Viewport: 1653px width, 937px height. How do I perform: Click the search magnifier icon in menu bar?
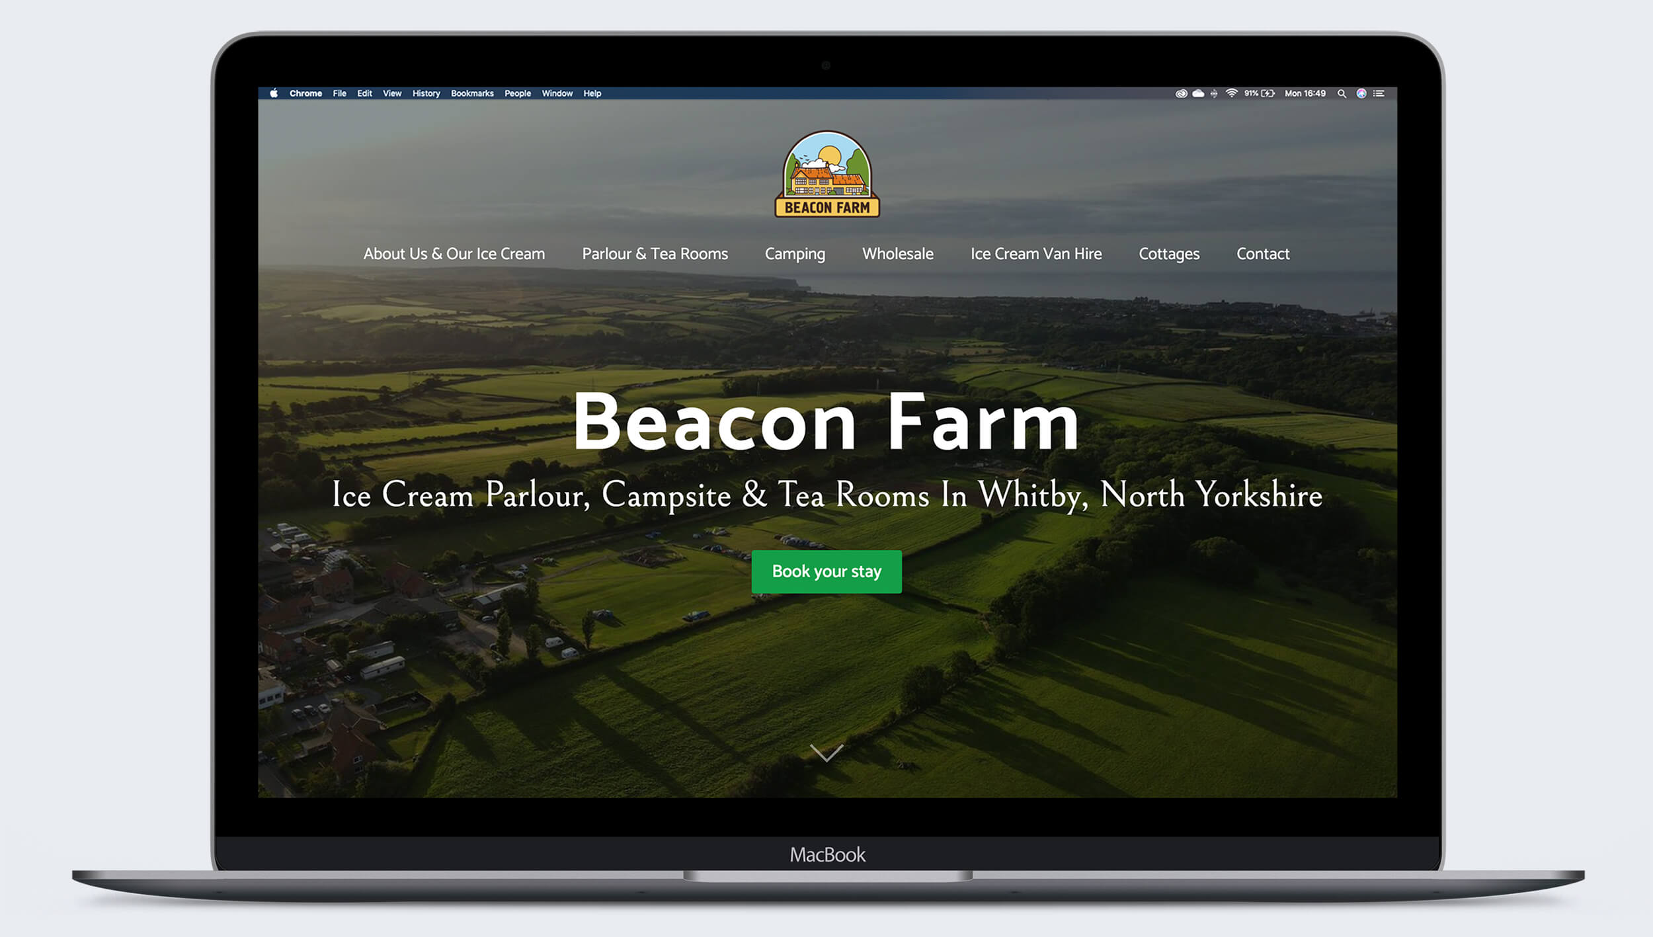pyautogui.click(x=1341, y=93)
